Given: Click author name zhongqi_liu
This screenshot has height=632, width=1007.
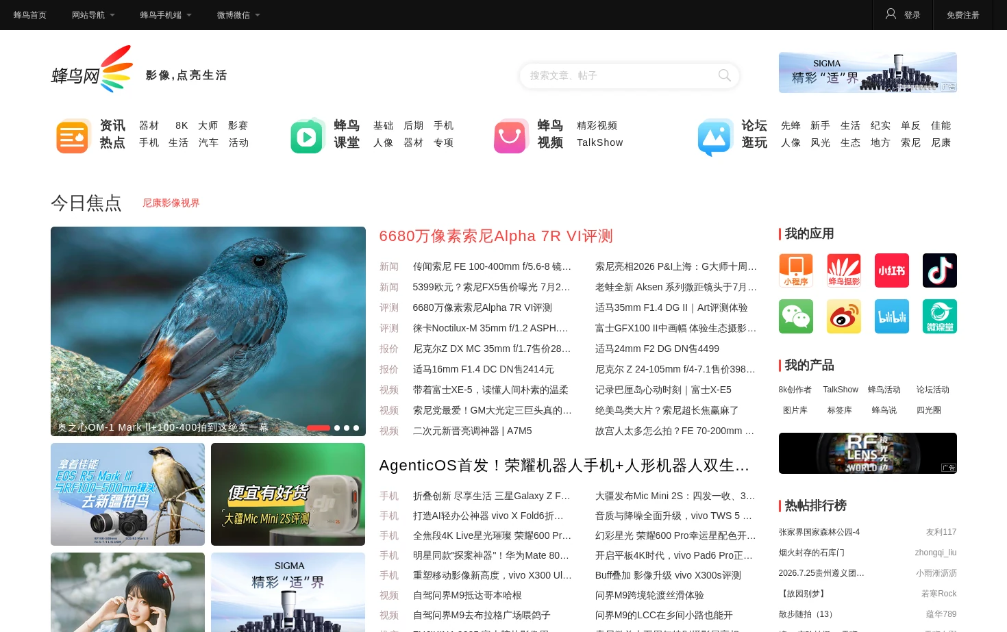Looking at the screenshot, I should [x=935, y=553].
